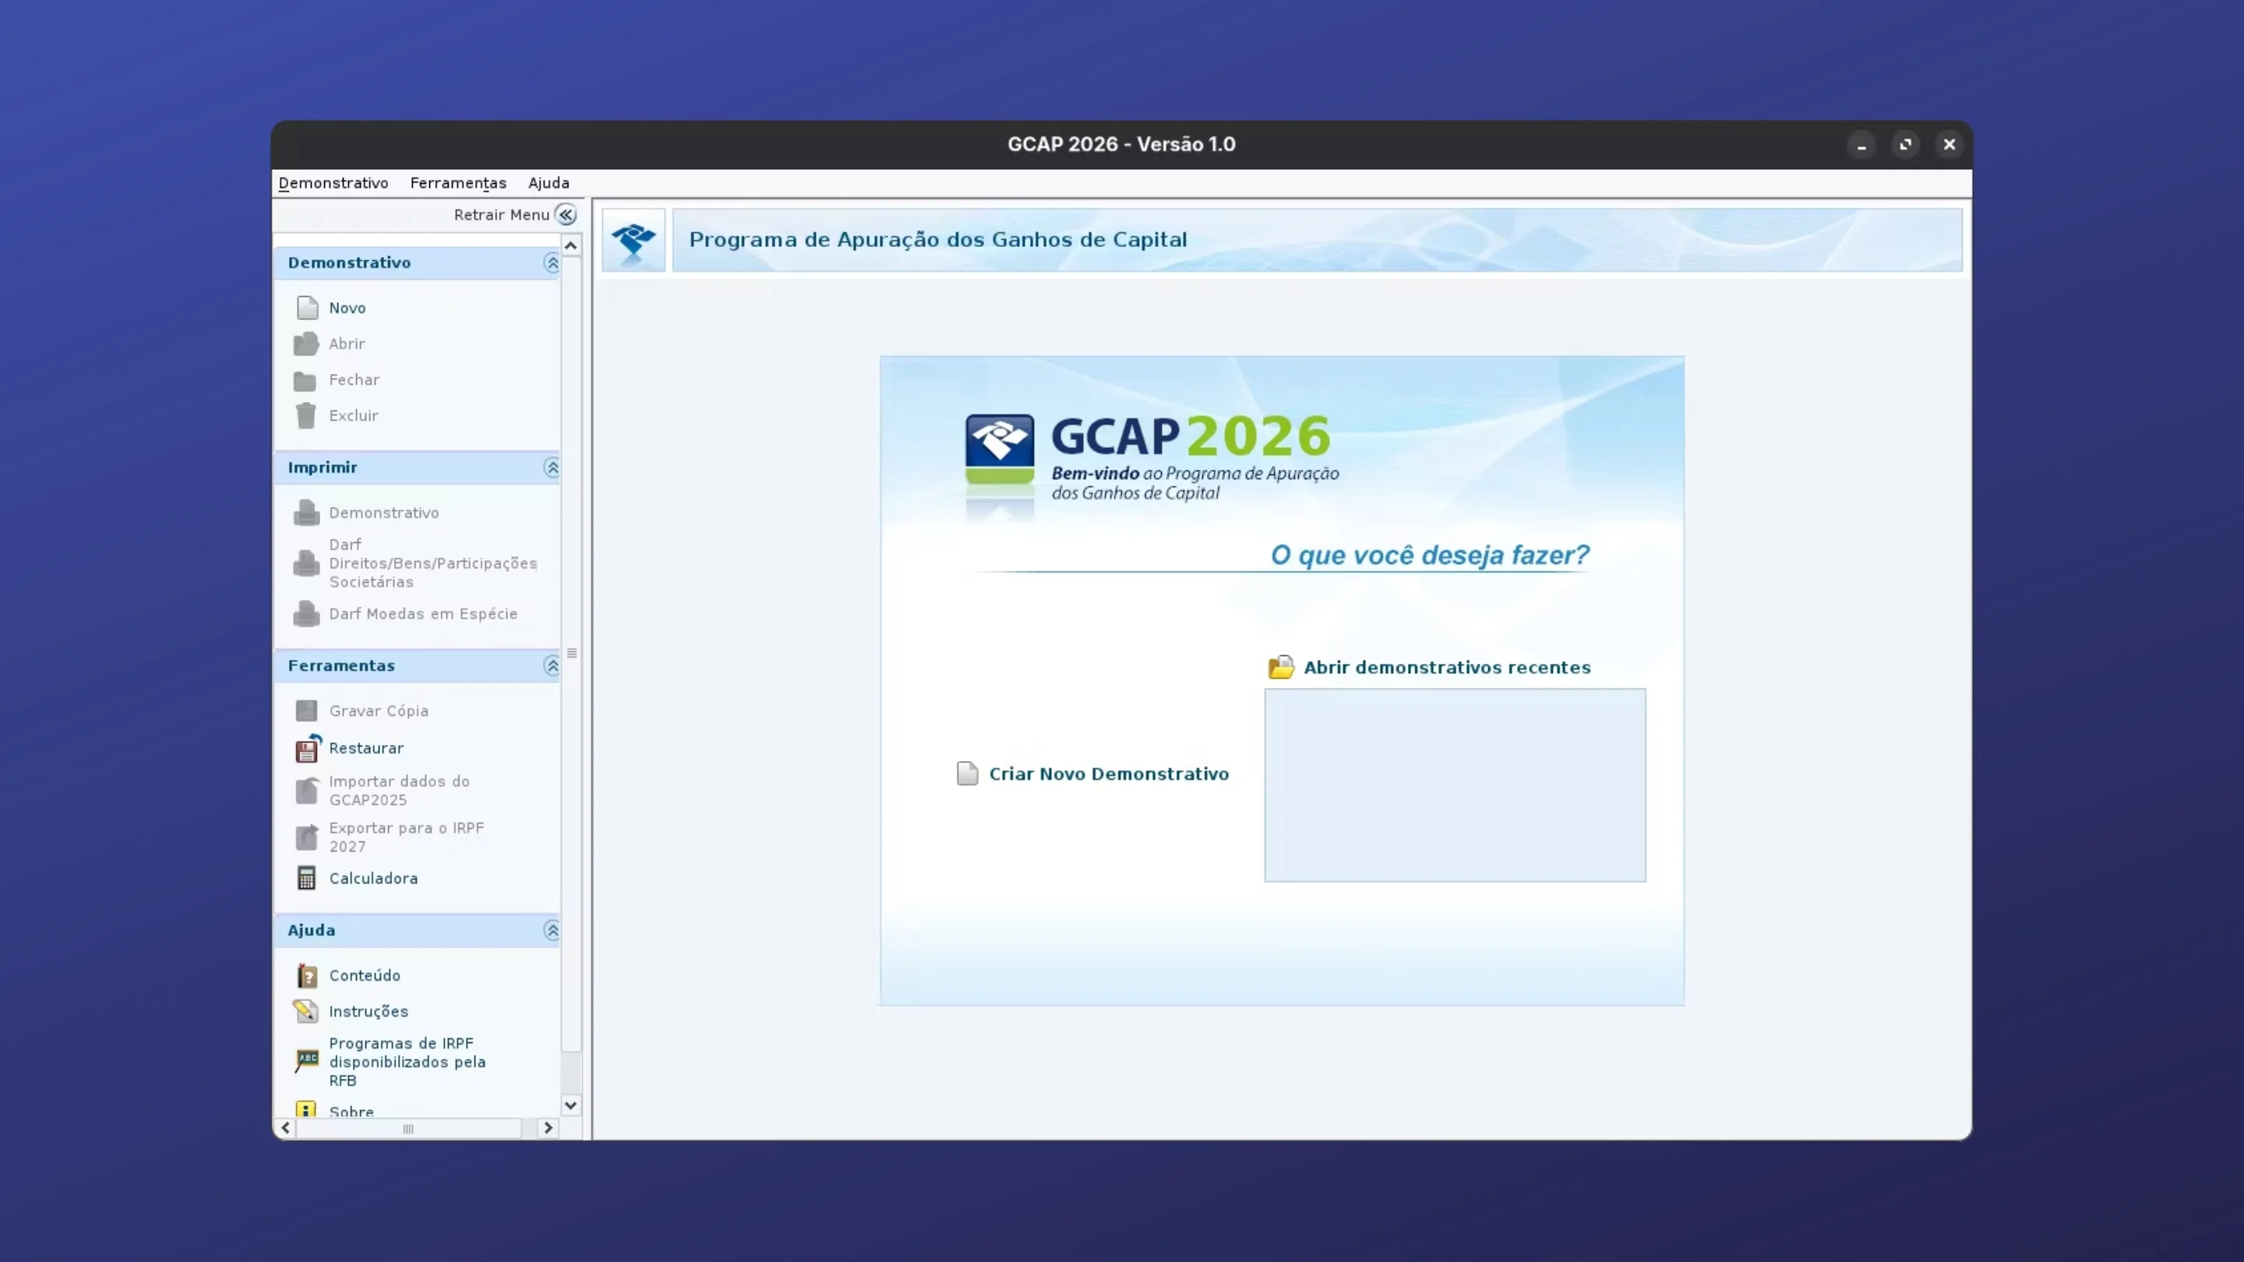Open the Ajuda menu
Screen dimensions: 2244x1262
pyautogui.click(x=548, y=183)
